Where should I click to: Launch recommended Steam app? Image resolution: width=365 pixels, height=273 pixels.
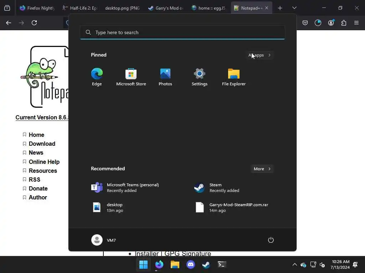click(x=217, y=188)
